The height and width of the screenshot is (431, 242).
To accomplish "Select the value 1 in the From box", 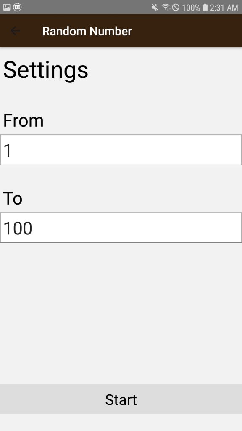I will 8,149.
